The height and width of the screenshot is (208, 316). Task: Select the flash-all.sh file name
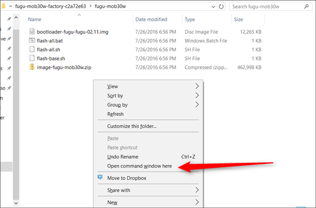point(48,49)
